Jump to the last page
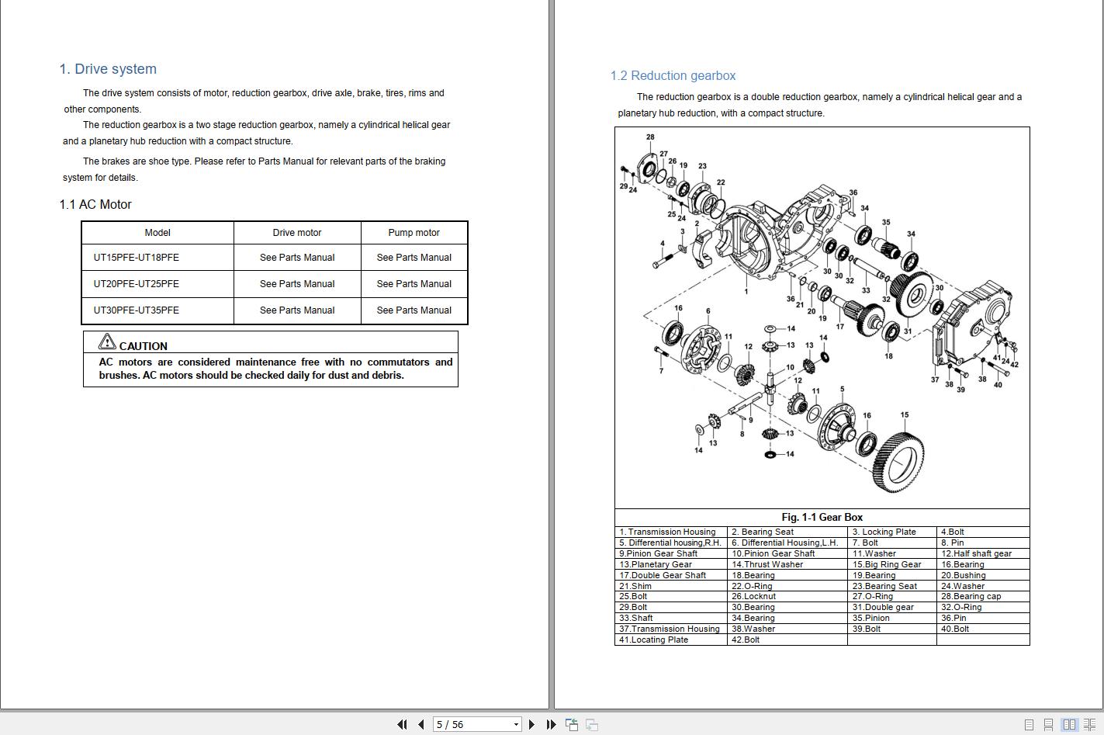The height and width of the screenshot is (735, 1104). (552, 724)
